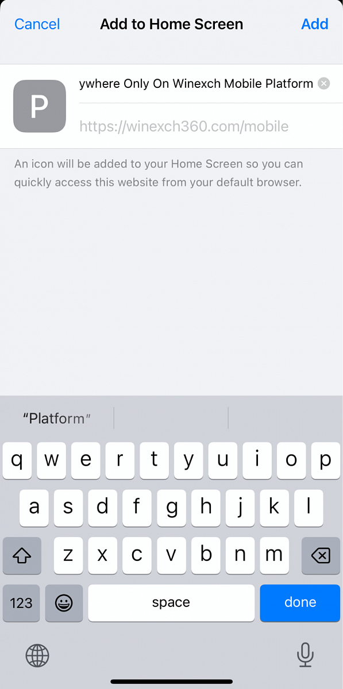Tap the backspace delete key
The width and height of the screenshot is (343, 689).
[x=321, y=555]
